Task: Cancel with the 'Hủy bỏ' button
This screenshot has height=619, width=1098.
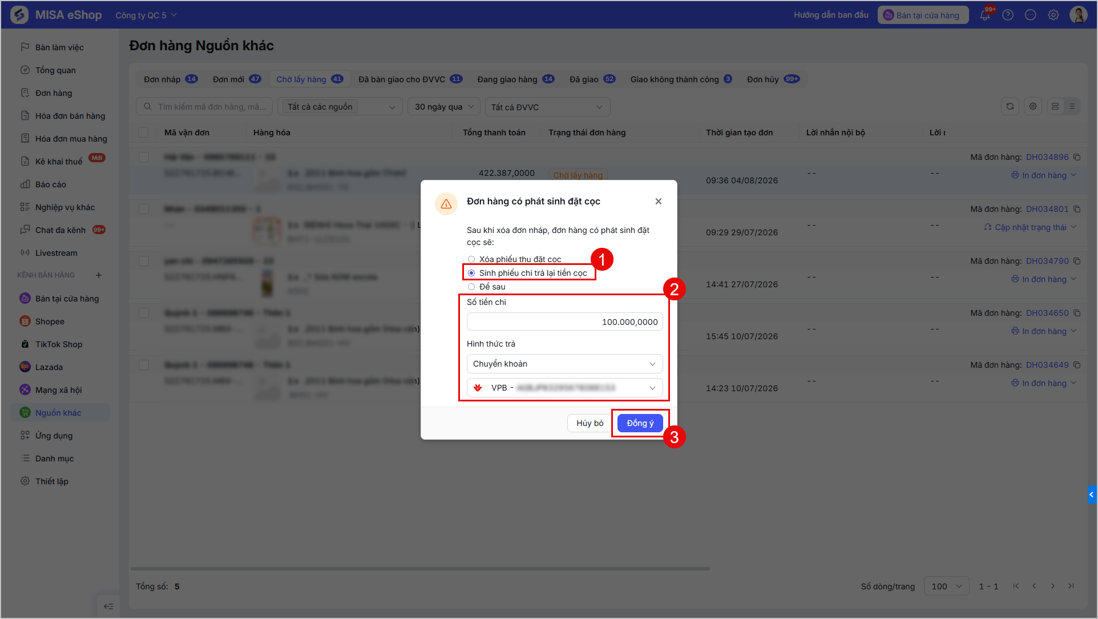Action: (590, 423)
